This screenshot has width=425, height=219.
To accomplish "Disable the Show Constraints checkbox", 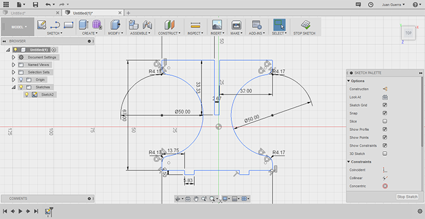I will [x=384, y=146].
